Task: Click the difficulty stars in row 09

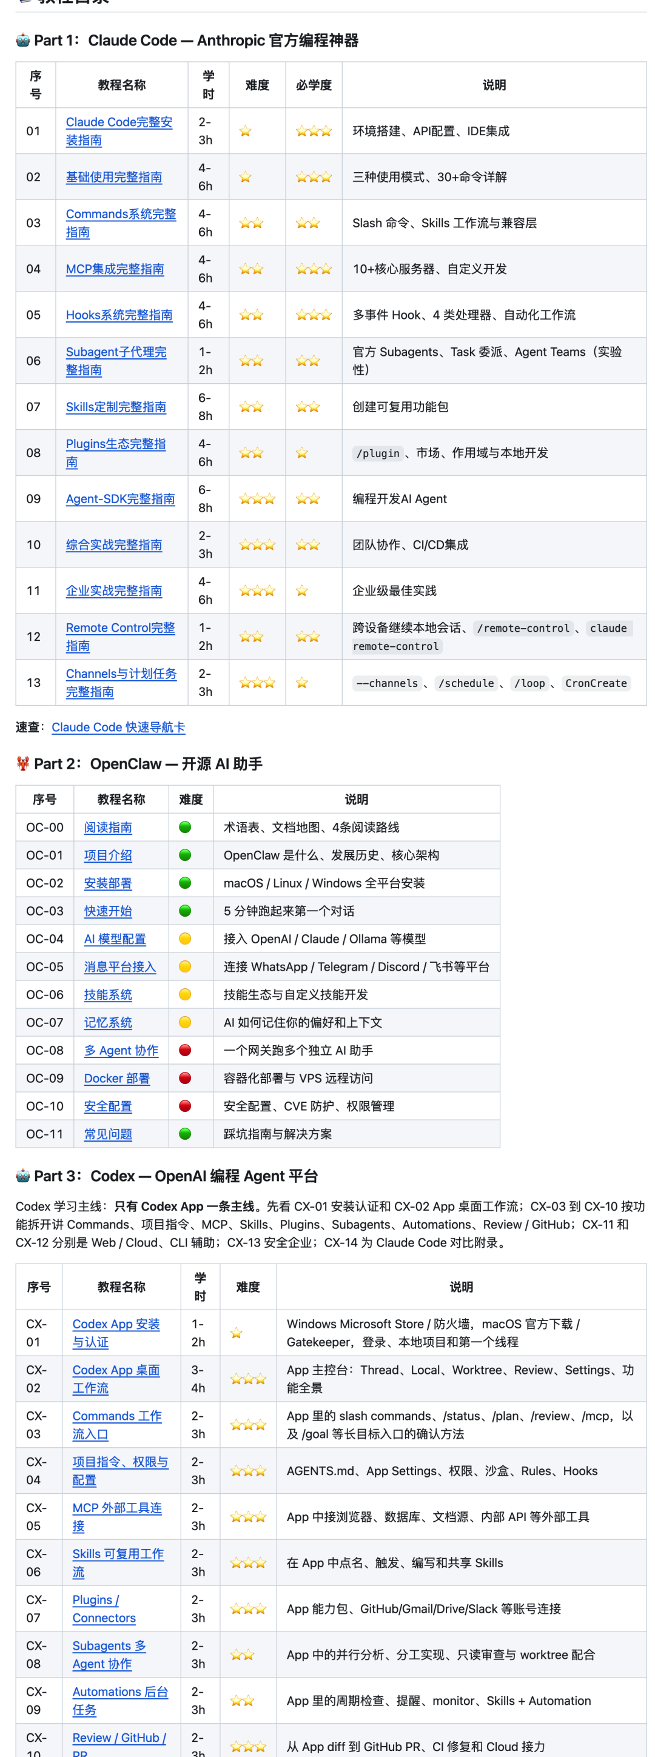Action: [x=257, y=500]
